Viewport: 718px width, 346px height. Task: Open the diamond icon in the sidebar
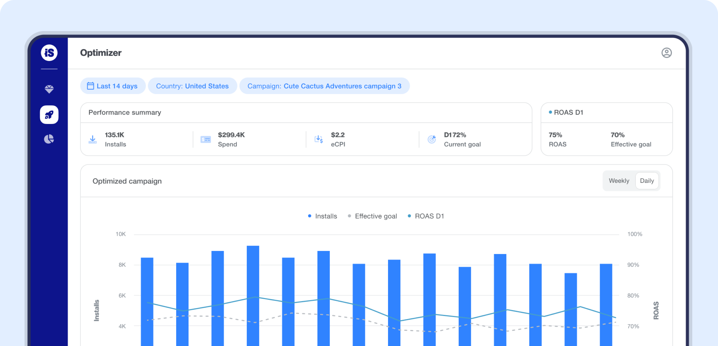[x=49, y=89]
